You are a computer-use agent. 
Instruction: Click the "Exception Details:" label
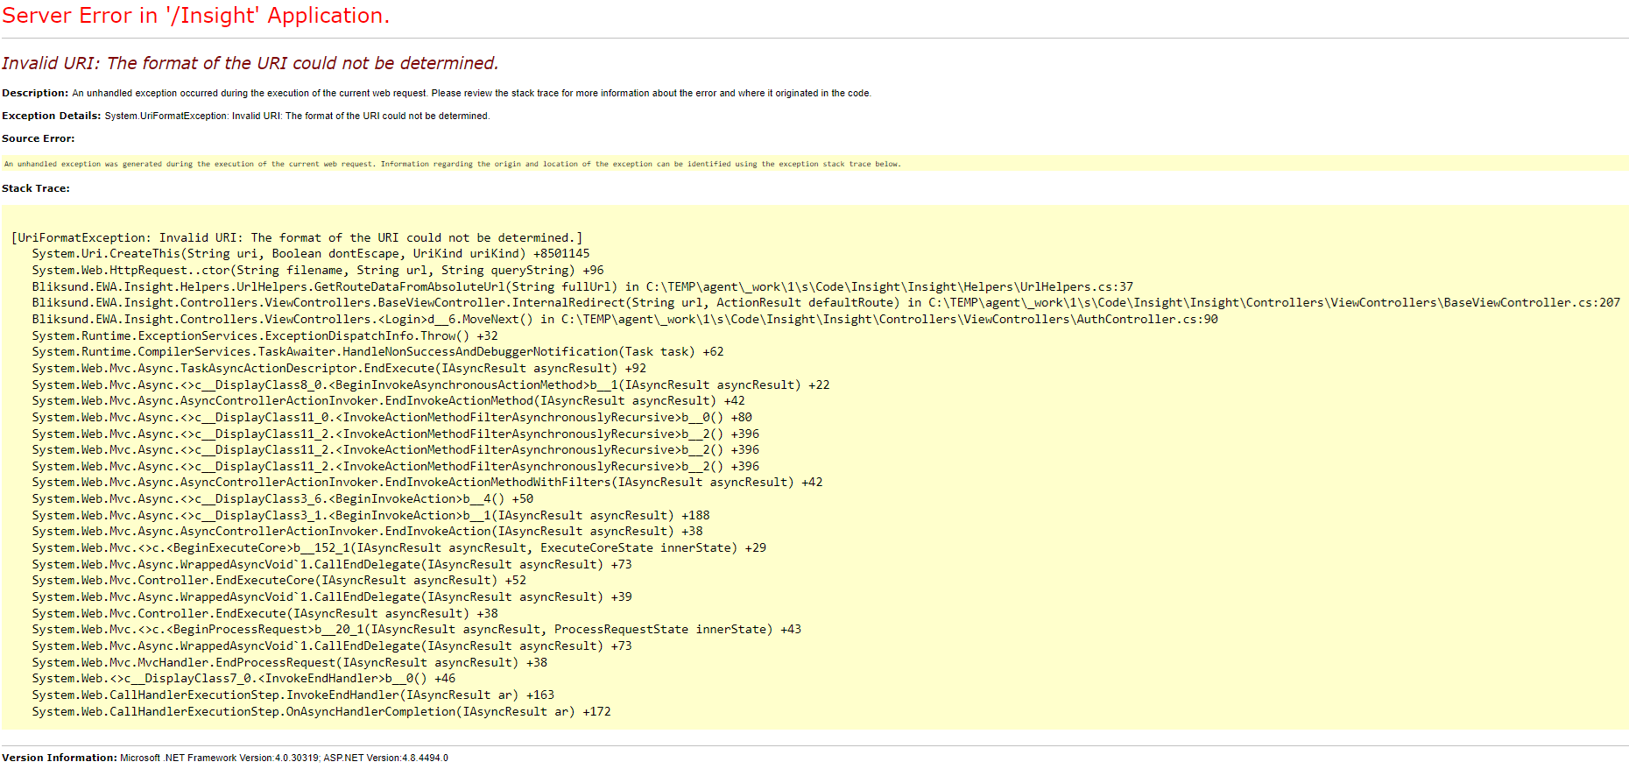51,116
